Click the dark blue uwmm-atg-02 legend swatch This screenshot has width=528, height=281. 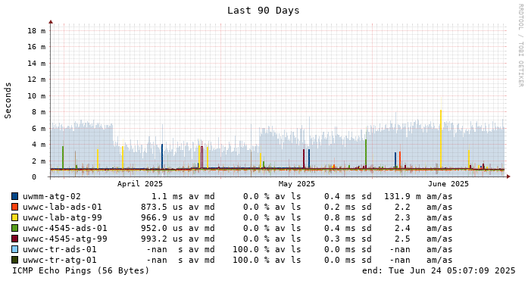(15, 196)
